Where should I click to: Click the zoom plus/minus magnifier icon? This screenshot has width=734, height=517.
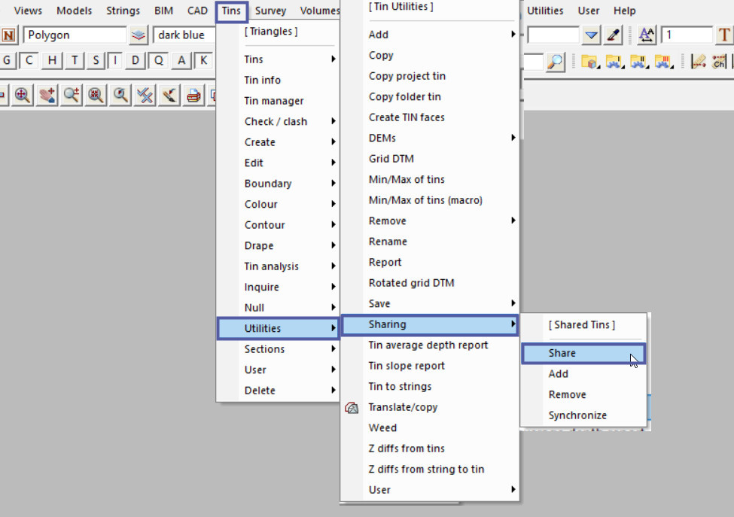72,95
